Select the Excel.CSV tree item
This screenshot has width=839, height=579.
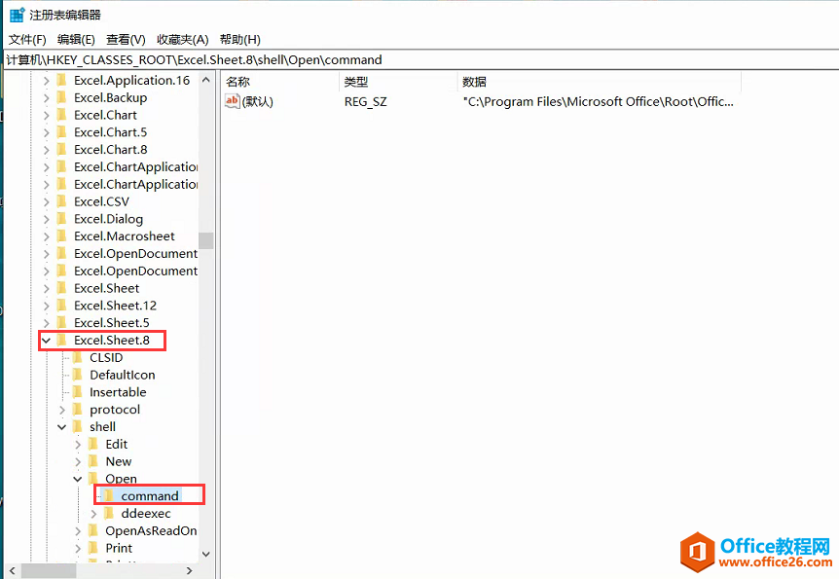point(101,201)
